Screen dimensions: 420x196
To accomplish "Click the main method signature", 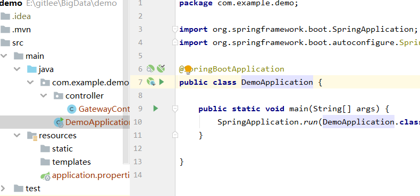I will tap(293, 109).
